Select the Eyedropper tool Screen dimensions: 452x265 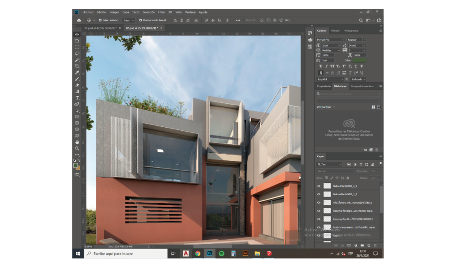click(77, 72)
